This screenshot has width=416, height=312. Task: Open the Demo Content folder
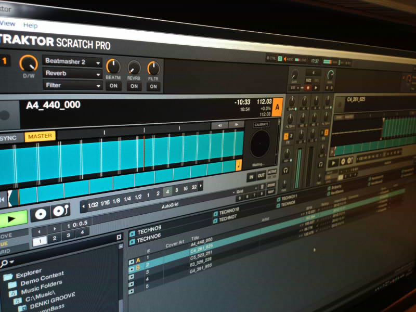click(x=42, y=279)
